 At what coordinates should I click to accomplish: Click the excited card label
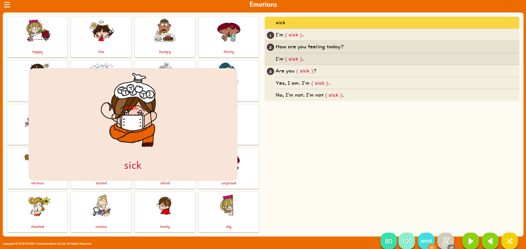pos(101,183)
